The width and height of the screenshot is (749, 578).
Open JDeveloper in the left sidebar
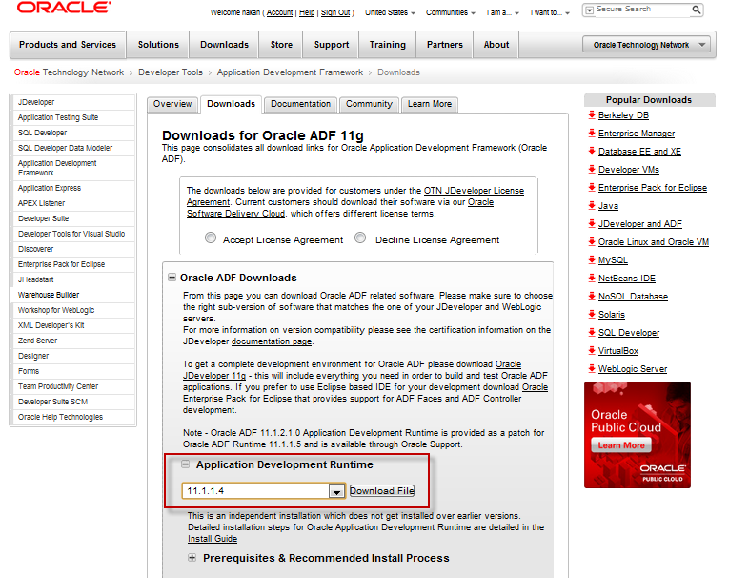pos(36,102)
